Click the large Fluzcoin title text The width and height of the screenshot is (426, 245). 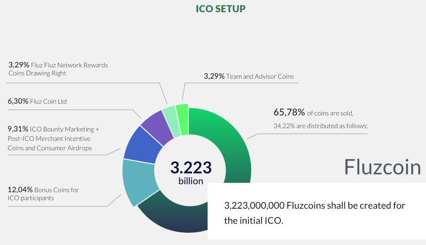382,167
